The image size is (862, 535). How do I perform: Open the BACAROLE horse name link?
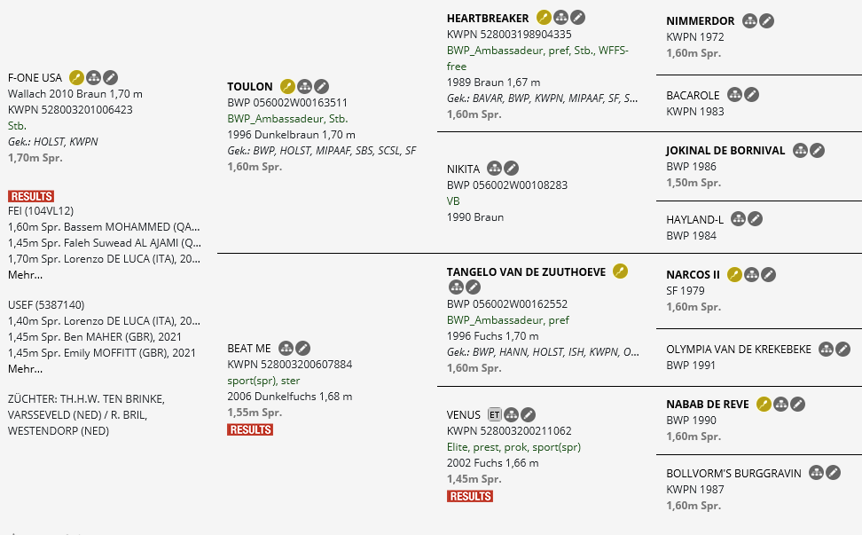(x=693, y=96)
